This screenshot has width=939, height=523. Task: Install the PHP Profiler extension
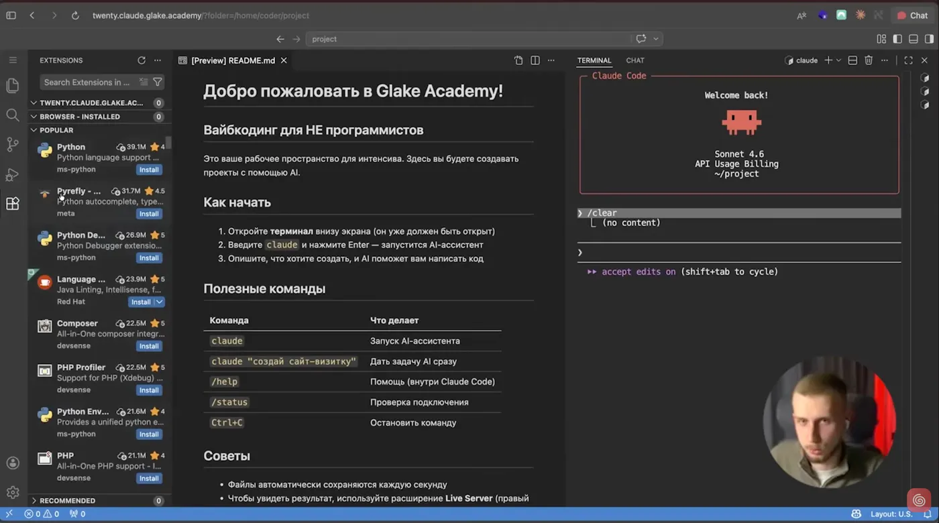click(149, 390)
